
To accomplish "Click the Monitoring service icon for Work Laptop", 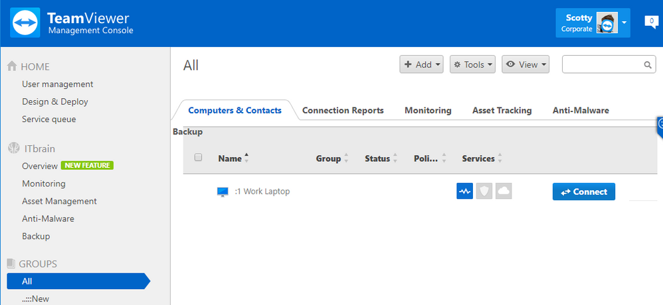I will [464, 191].
